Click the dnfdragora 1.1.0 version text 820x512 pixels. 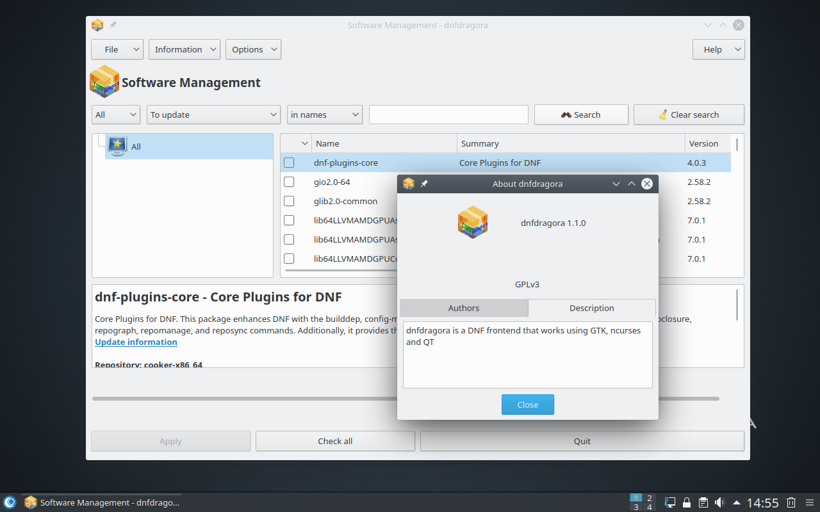[553, 223]
